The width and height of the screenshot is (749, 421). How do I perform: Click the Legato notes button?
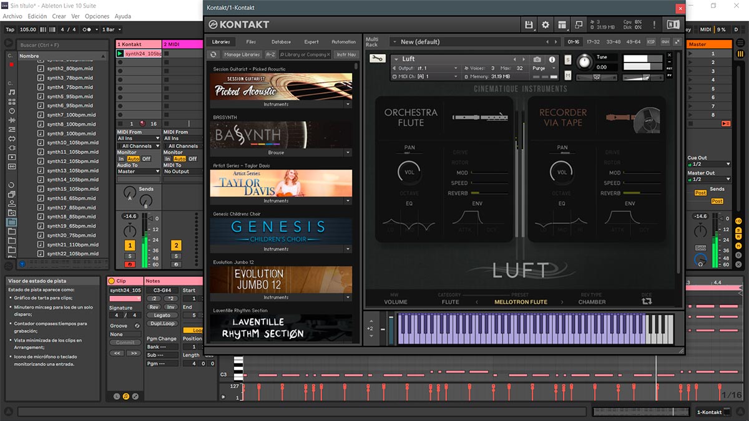click(162, 316)
